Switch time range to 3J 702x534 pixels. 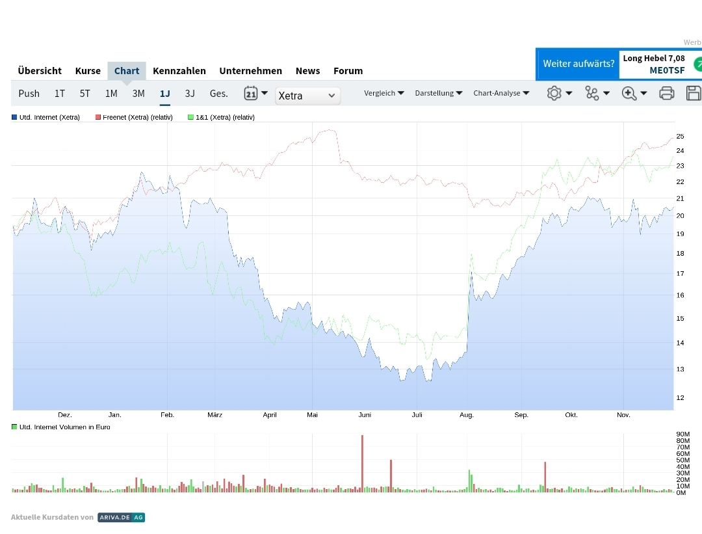tap(190, 93)
